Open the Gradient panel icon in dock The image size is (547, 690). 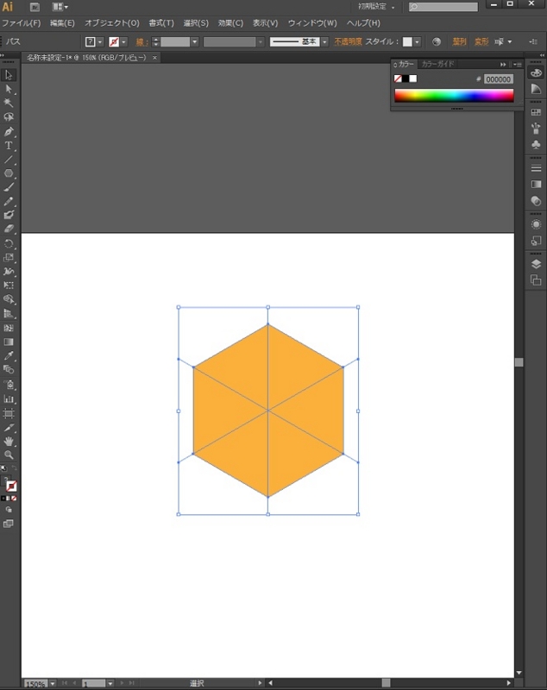(536, 185)
